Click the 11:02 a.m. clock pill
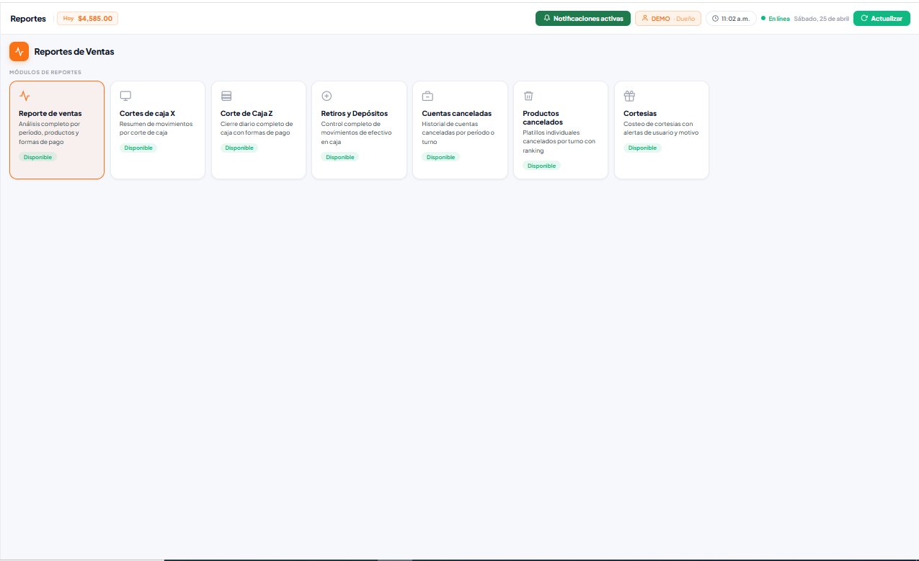919x561 pixels. [731, 19]
